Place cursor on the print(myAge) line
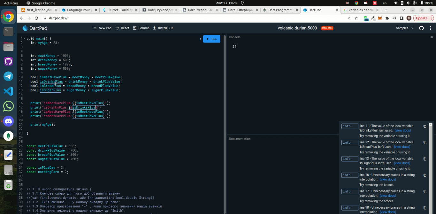The width and height of the screenshot is (436, 214). 43,125
